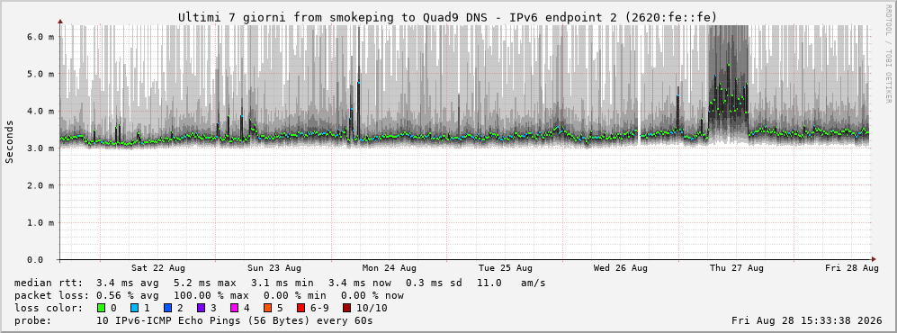
Task: Click the magenta loss 4 swatch
Action: [x=234, y=308]
